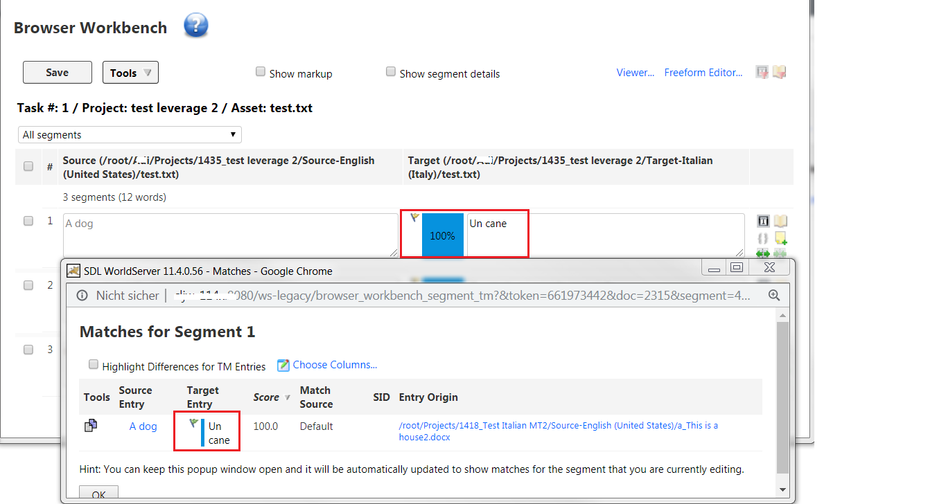Viewport: 946px width, 504px height.
Task: Click the copy icon in Tools column
Action: click(91, 426)
